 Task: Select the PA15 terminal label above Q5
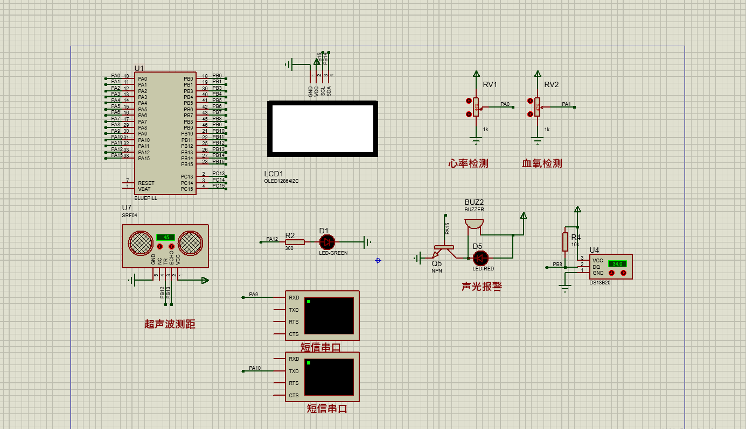tap(447, 229)
